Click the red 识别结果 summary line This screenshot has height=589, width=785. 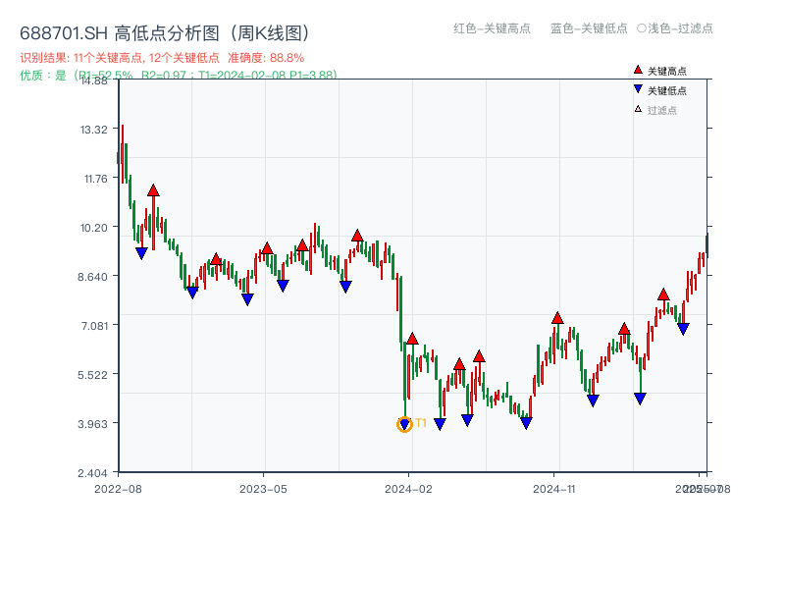point(162,58)
